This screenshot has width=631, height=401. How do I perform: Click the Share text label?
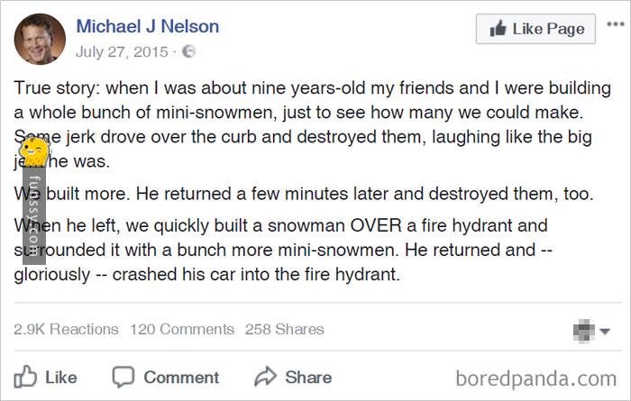308,378
